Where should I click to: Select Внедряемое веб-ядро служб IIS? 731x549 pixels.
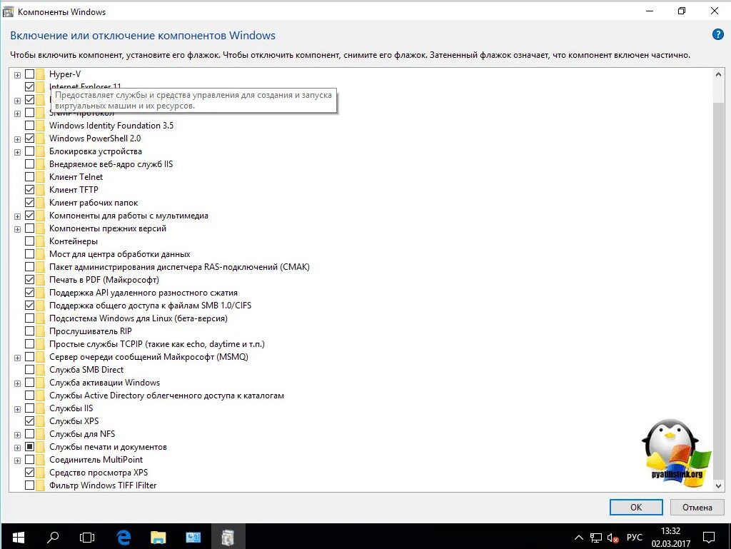[111, 164]
